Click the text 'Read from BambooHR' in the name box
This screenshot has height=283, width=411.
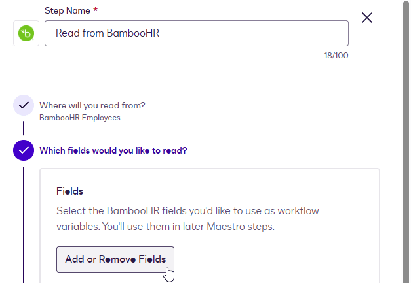(108, 33)
